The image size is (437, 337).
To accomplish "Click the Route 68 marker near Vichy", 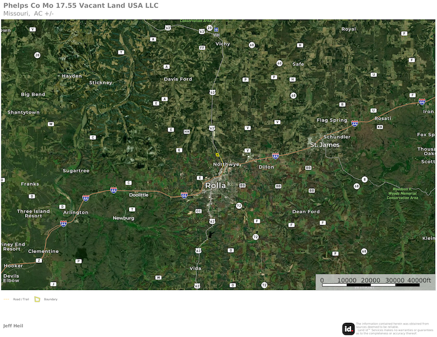I will point(252,45).
